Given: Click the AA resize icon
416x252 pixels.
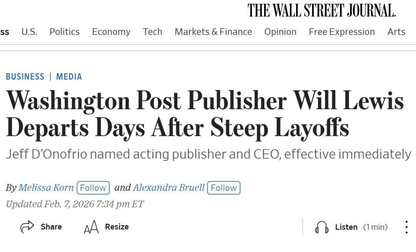Looking at the screenshot, I should tap(91, 226).
